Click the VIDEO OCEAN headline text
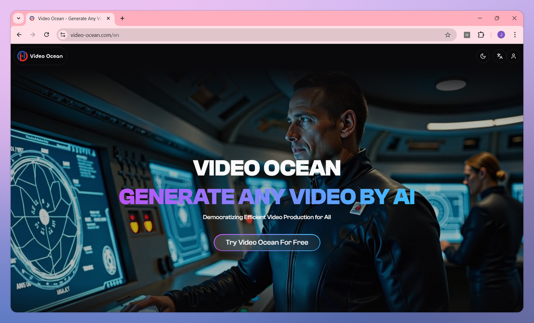 tap(267, 168)
